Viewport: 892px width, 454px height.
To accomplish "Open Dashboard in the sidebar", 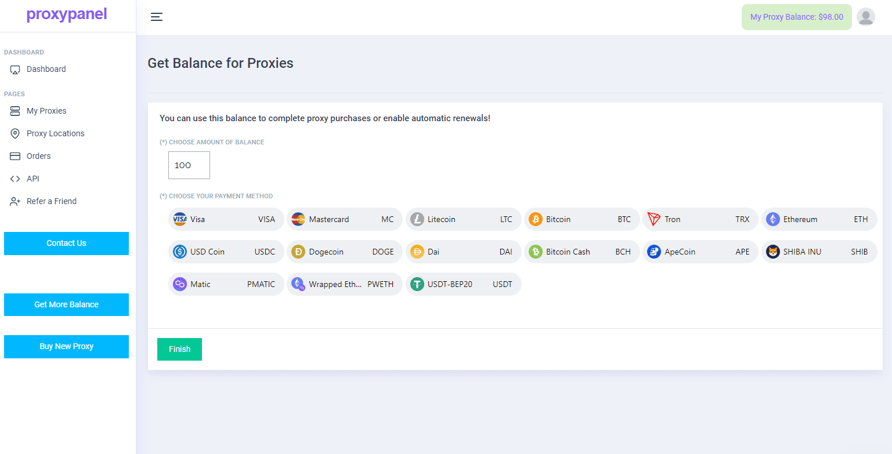I will pos(46,69).
